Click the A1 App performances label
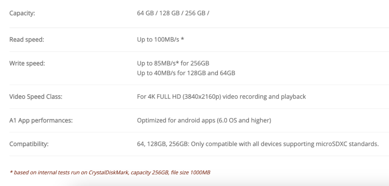 pyautogui.click(x=41, y=120)
